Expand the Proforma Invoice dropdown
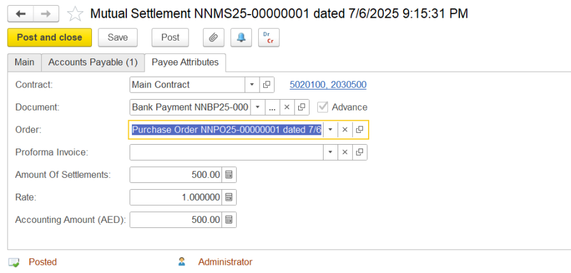 pyautogui.click(x=331, y=152)
